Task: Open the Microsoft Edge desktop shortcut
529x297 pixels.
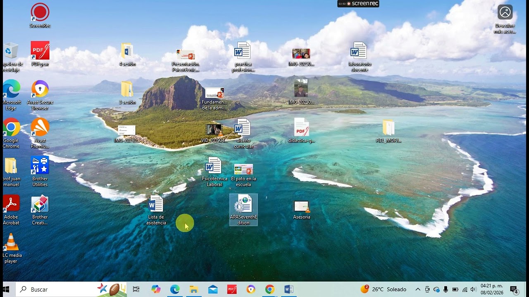Action: pos(11,95)
